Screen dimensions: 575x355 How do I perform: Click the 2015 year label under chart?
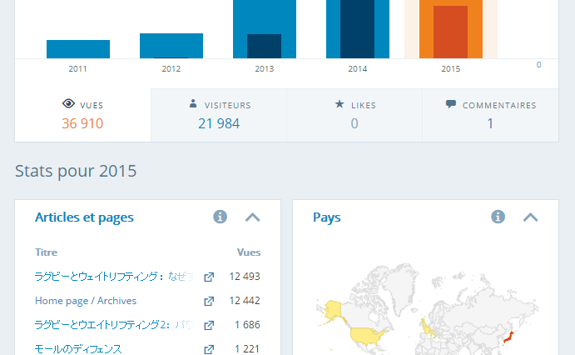451,69
